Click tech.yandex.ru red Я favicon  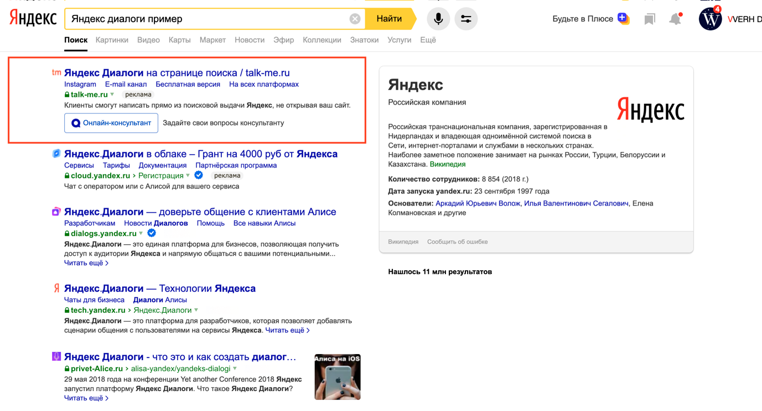(x=56, y=288)
